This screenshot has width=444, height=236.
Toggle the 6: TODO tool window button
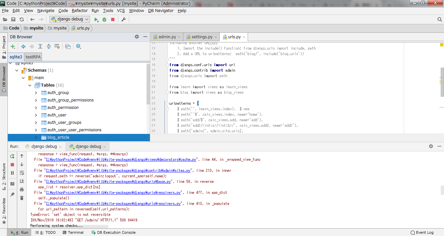45,232
